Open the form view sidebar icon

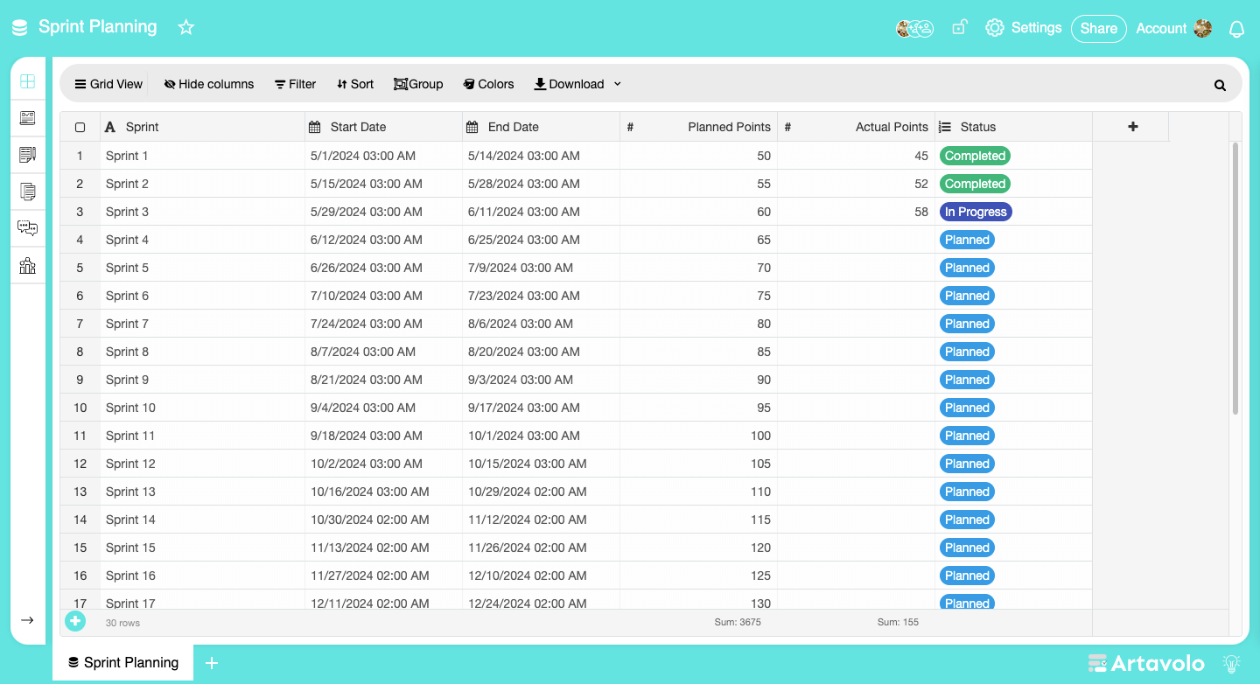pos(28,118)
